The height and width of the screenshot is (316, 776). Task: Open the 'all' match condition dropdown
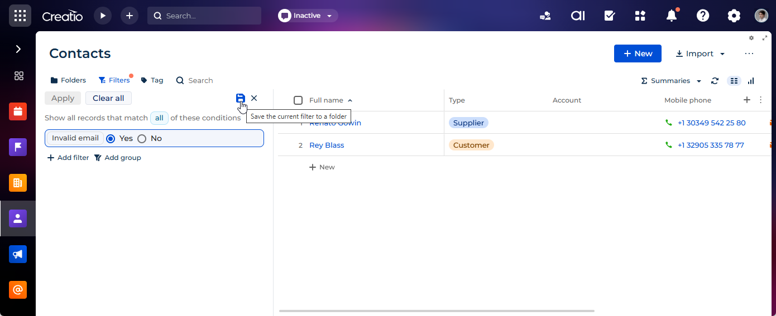159,118
